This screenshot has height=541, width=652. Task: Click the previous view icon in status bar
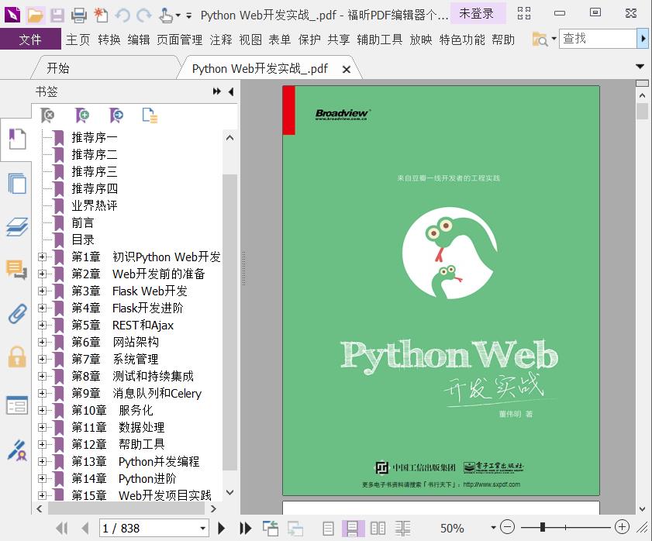click(271, 528)
